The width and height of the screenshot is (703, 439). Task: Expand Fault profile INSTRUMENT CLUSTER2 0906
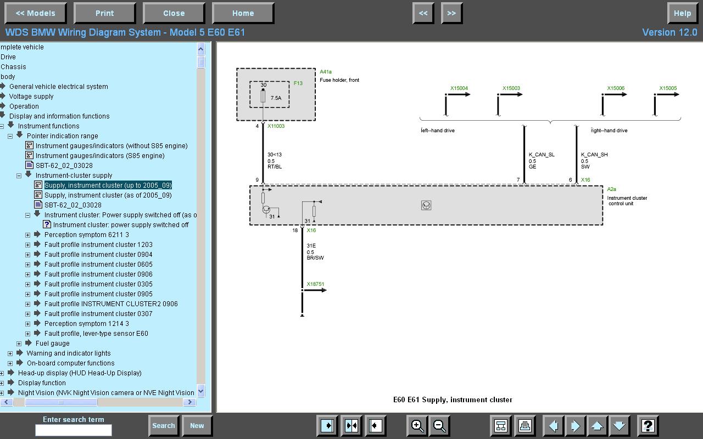click(27, 304)
